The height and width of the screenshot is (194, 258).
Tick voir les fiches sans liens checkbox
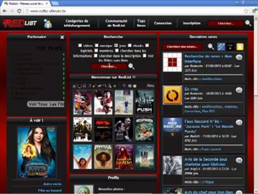pyautogui.click(x=145, y=56)
